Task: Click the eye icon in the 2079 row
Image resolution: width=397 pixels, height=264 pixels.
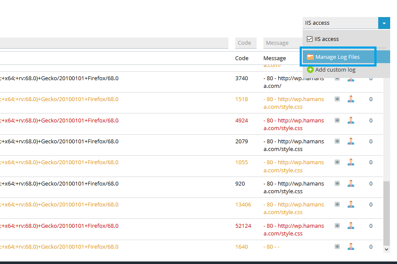Action: point(337,141)
